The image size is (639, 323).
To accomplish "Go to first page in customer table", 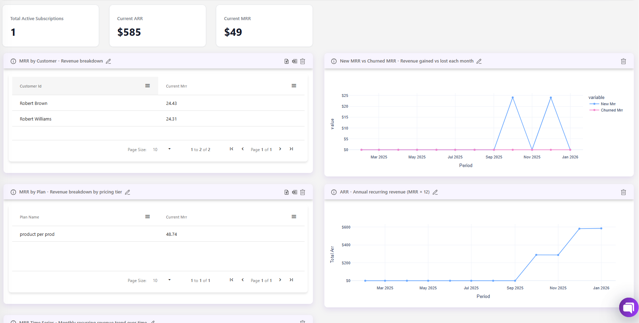I will [232, 149].
